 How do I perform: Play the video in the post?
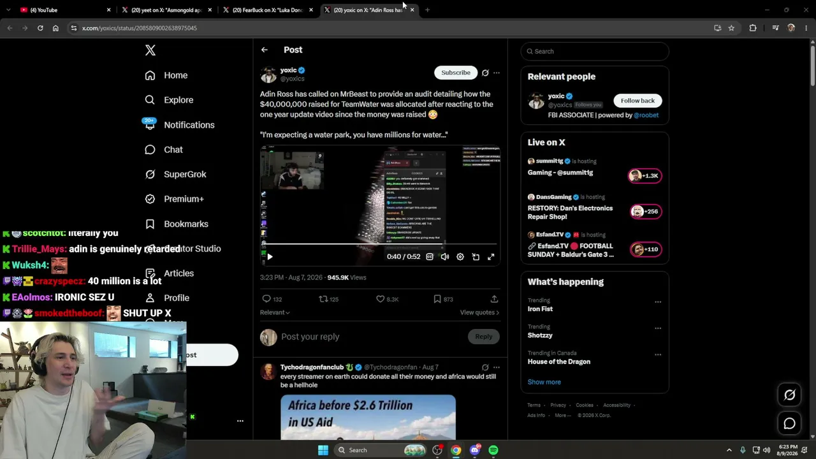(270, 257)
